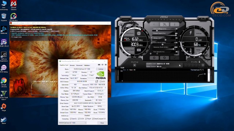Adjust the Memory Clock slider handle
Viewport: 234px width, 131px height.
point(173,49)
